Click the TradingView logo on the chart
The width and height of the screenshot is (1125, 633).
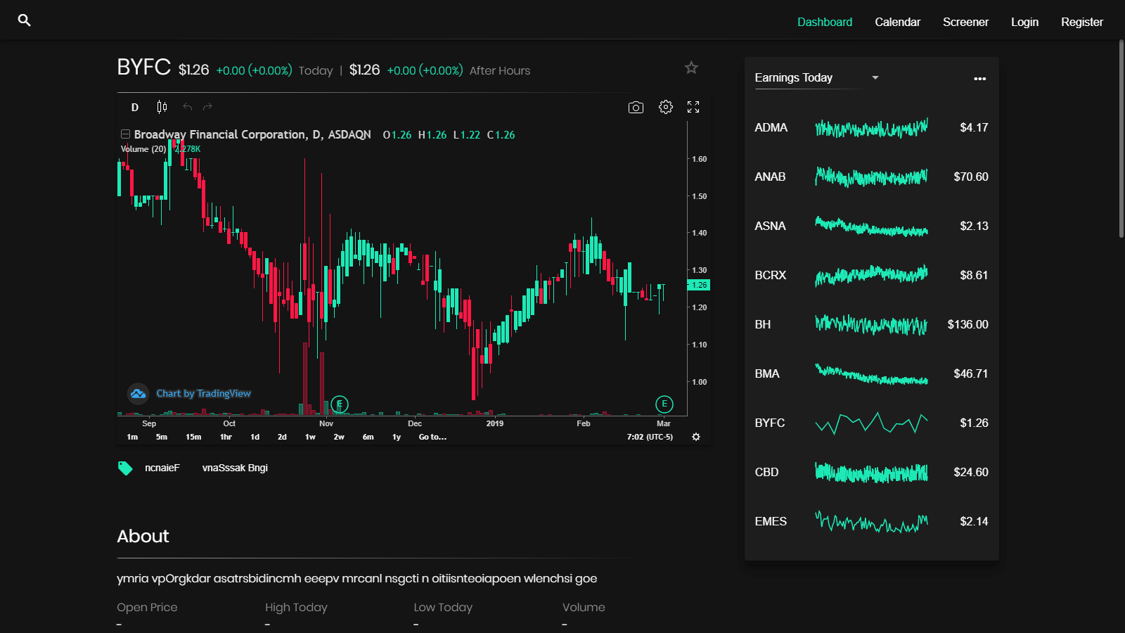pyautogui.click(x=138, y=394)
